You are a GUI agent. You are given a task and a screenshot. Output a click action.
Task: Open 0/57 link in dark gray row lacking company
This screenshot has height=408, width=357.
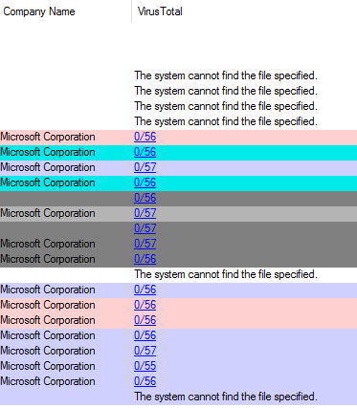point(145,228)
